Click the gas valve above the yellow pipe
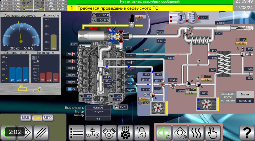 click(132, 20)
